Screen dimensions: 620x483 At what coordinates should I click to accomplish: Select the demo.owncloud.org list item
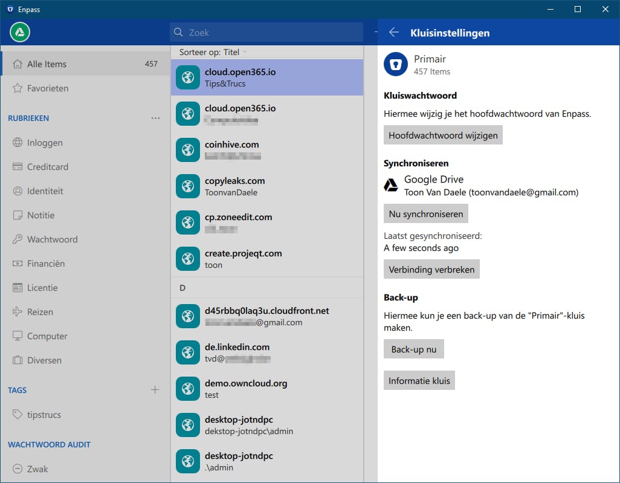pos(266,389)
